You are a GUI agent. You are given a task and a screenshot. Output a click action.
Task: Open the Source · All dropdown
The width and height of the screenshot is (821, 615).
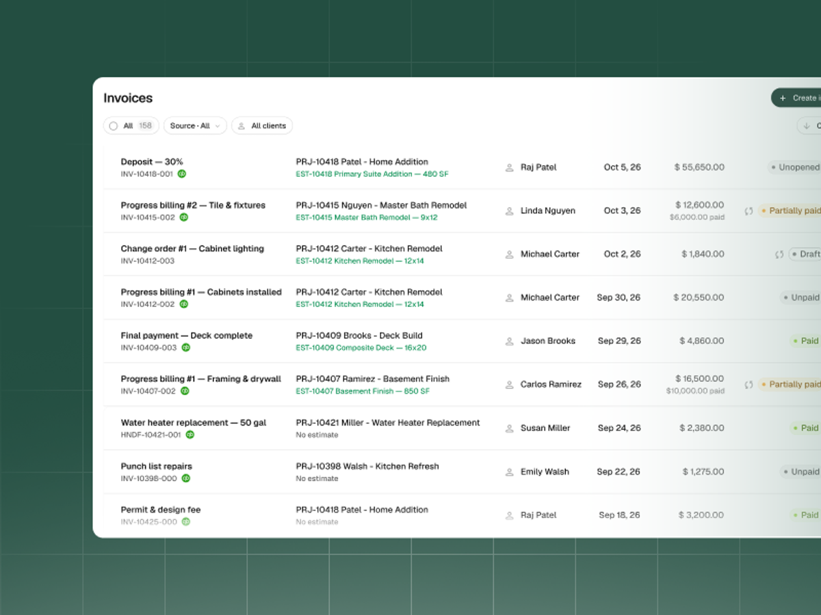point(195,126)
